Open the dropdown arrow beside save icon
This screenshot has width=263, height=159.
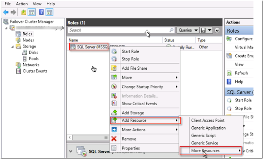point(210,30)
